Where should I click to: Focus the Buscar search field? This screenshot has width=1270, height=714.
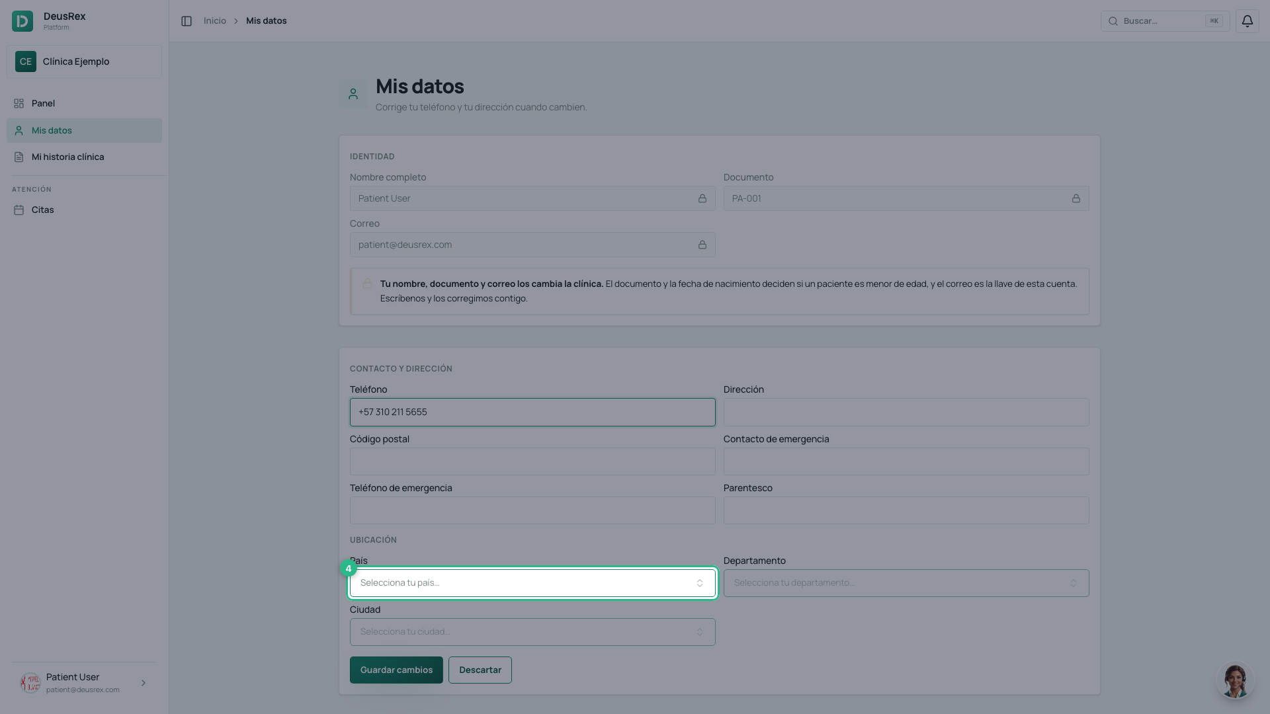1165,21
